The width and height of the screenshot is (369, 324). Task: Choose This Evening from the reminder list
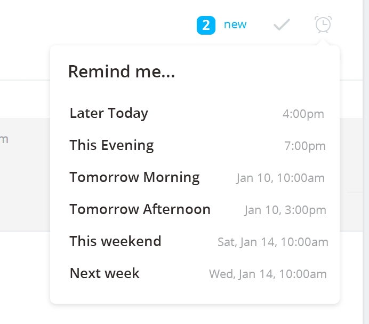point(195,145)
